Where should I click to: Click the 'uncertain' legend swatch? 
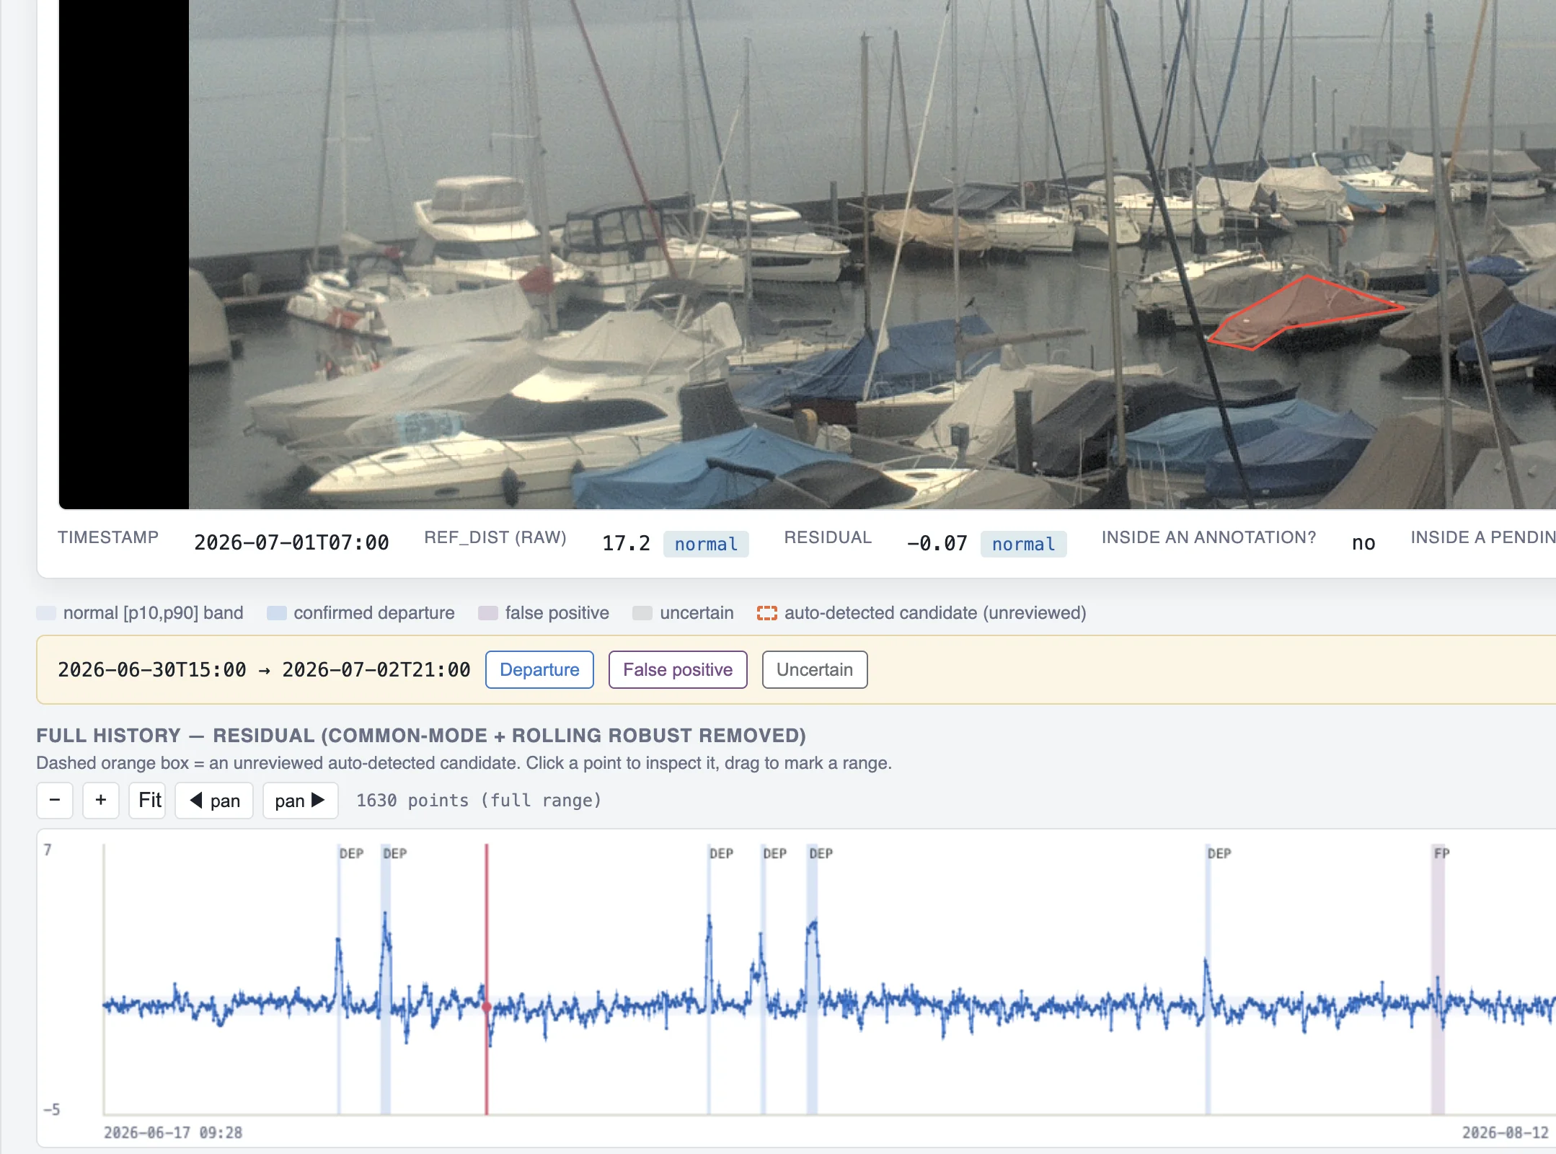pos(642,613)
